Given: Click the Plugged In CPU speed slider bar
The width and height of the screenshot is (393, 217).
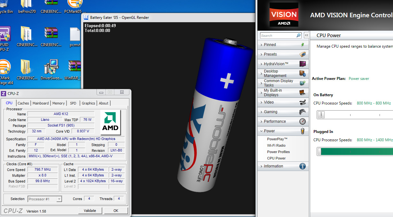Looking at the screenshot, I should click(x=357, y=151).
